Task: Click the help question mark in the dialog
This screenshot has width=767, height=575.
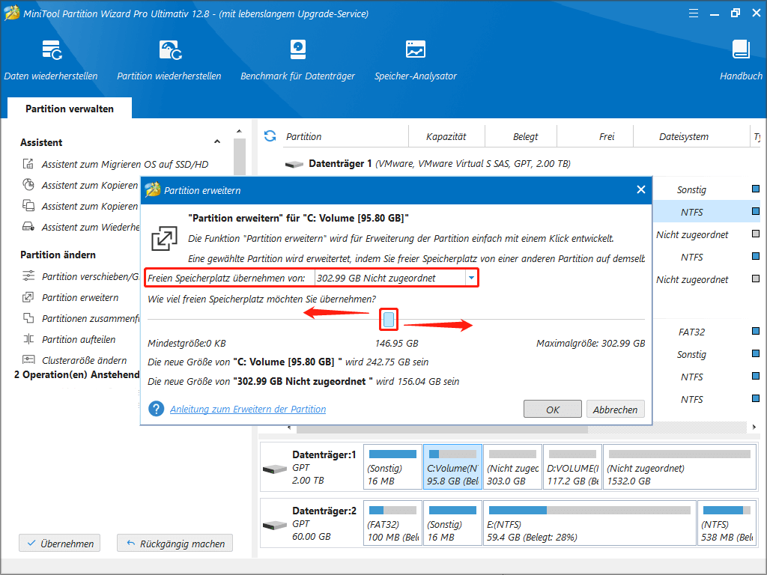Action: coord(155,409)
